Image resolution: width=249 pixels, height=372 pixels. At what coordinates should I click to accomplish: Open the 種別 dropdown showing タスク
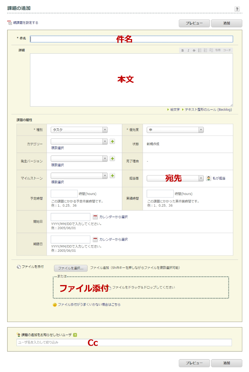(x=79, y=130)
